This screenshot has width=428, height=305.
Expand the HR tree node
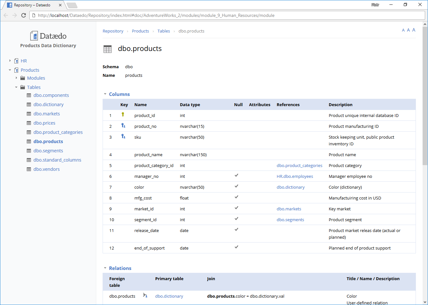(10, 61)
